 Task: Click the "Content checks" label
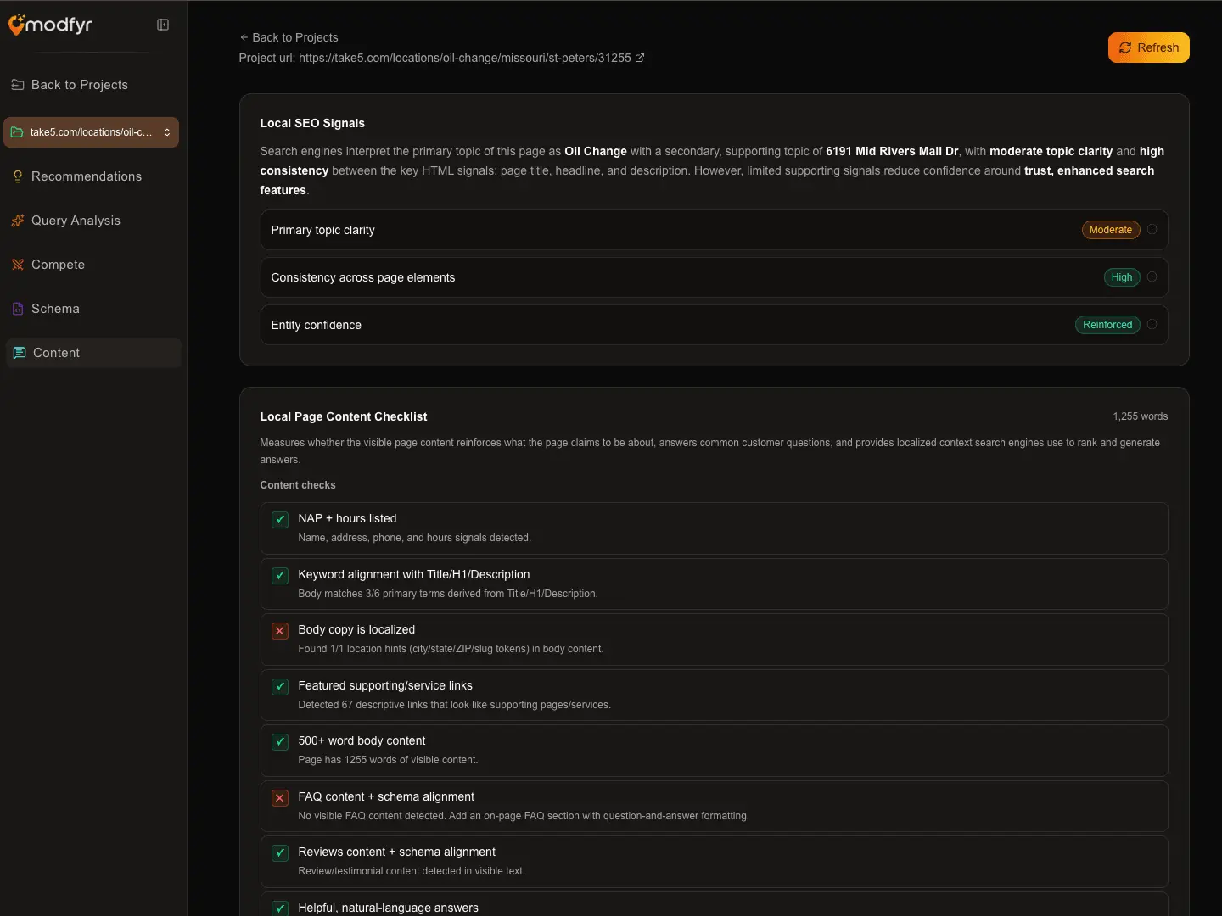point(298,485)
